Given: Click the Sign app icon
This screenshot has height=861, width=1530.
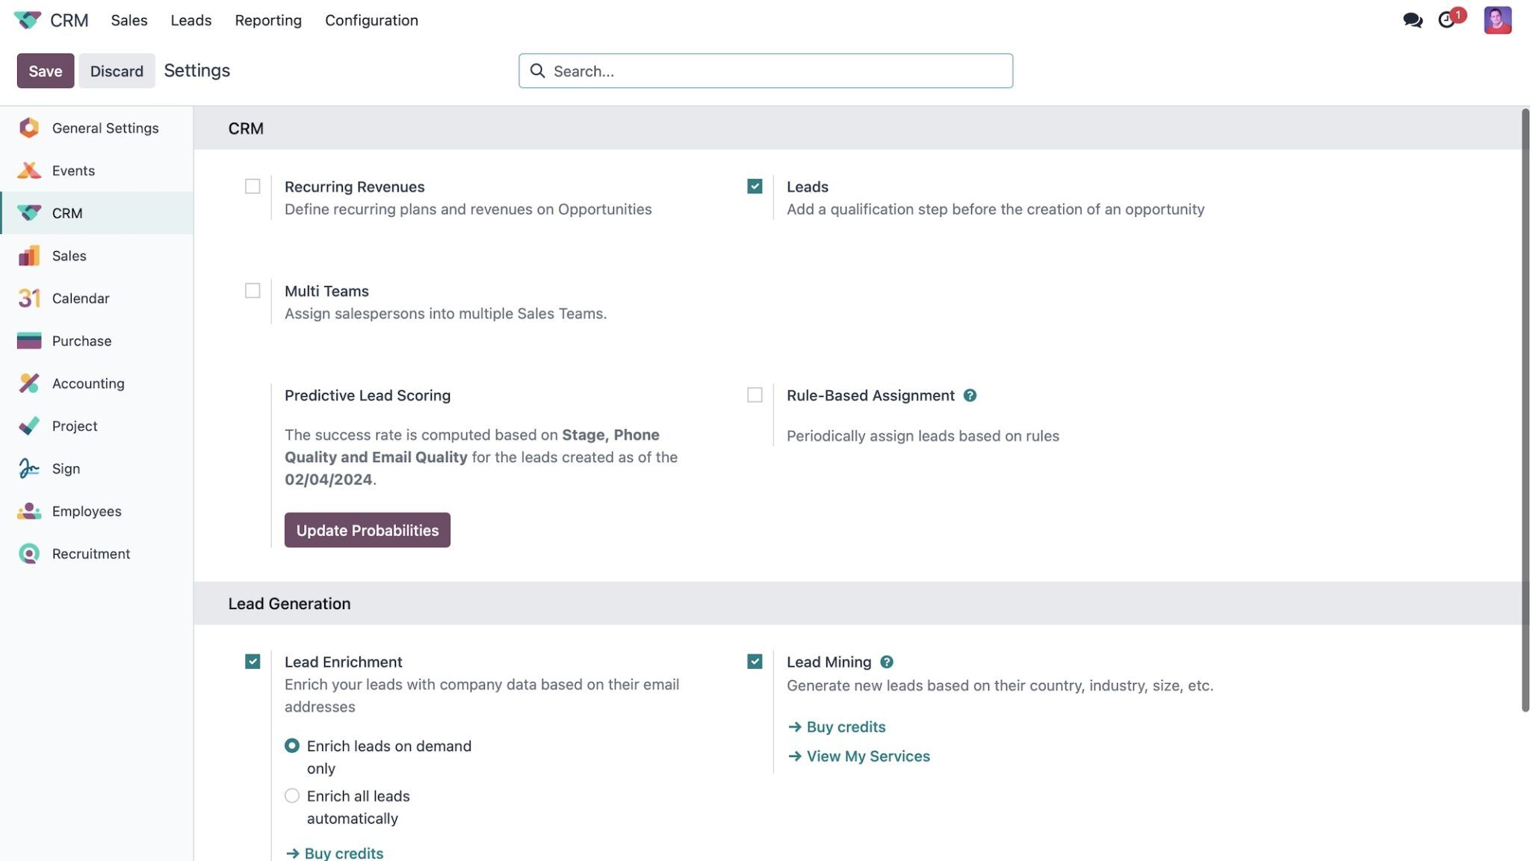Looking at the screenshot, I should point(28,469).
